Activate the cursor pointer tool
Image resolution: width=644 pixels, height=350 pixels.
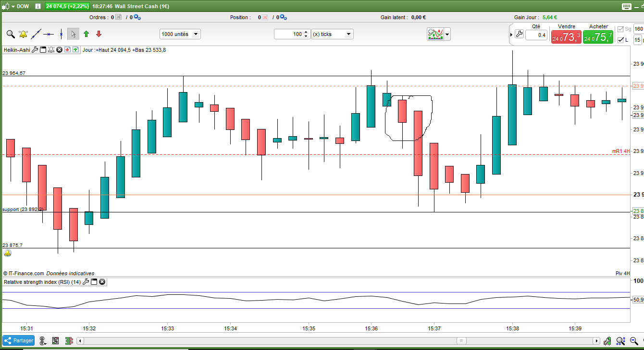click(x=73, y=34)
